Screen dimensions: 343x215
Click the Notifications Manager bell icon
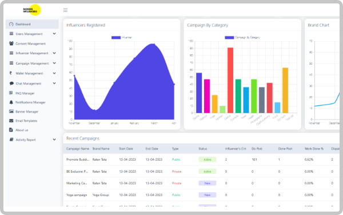click(x=11, y=102)
